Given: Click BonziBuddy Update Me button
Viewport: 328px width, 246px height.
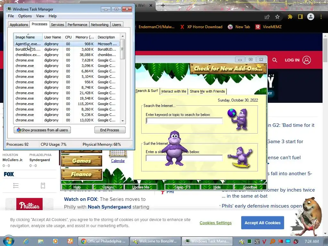Looking at the screenshot, I should pos(141,187).
